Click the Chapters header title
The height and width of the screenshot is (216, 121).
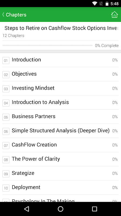[16, 15]
